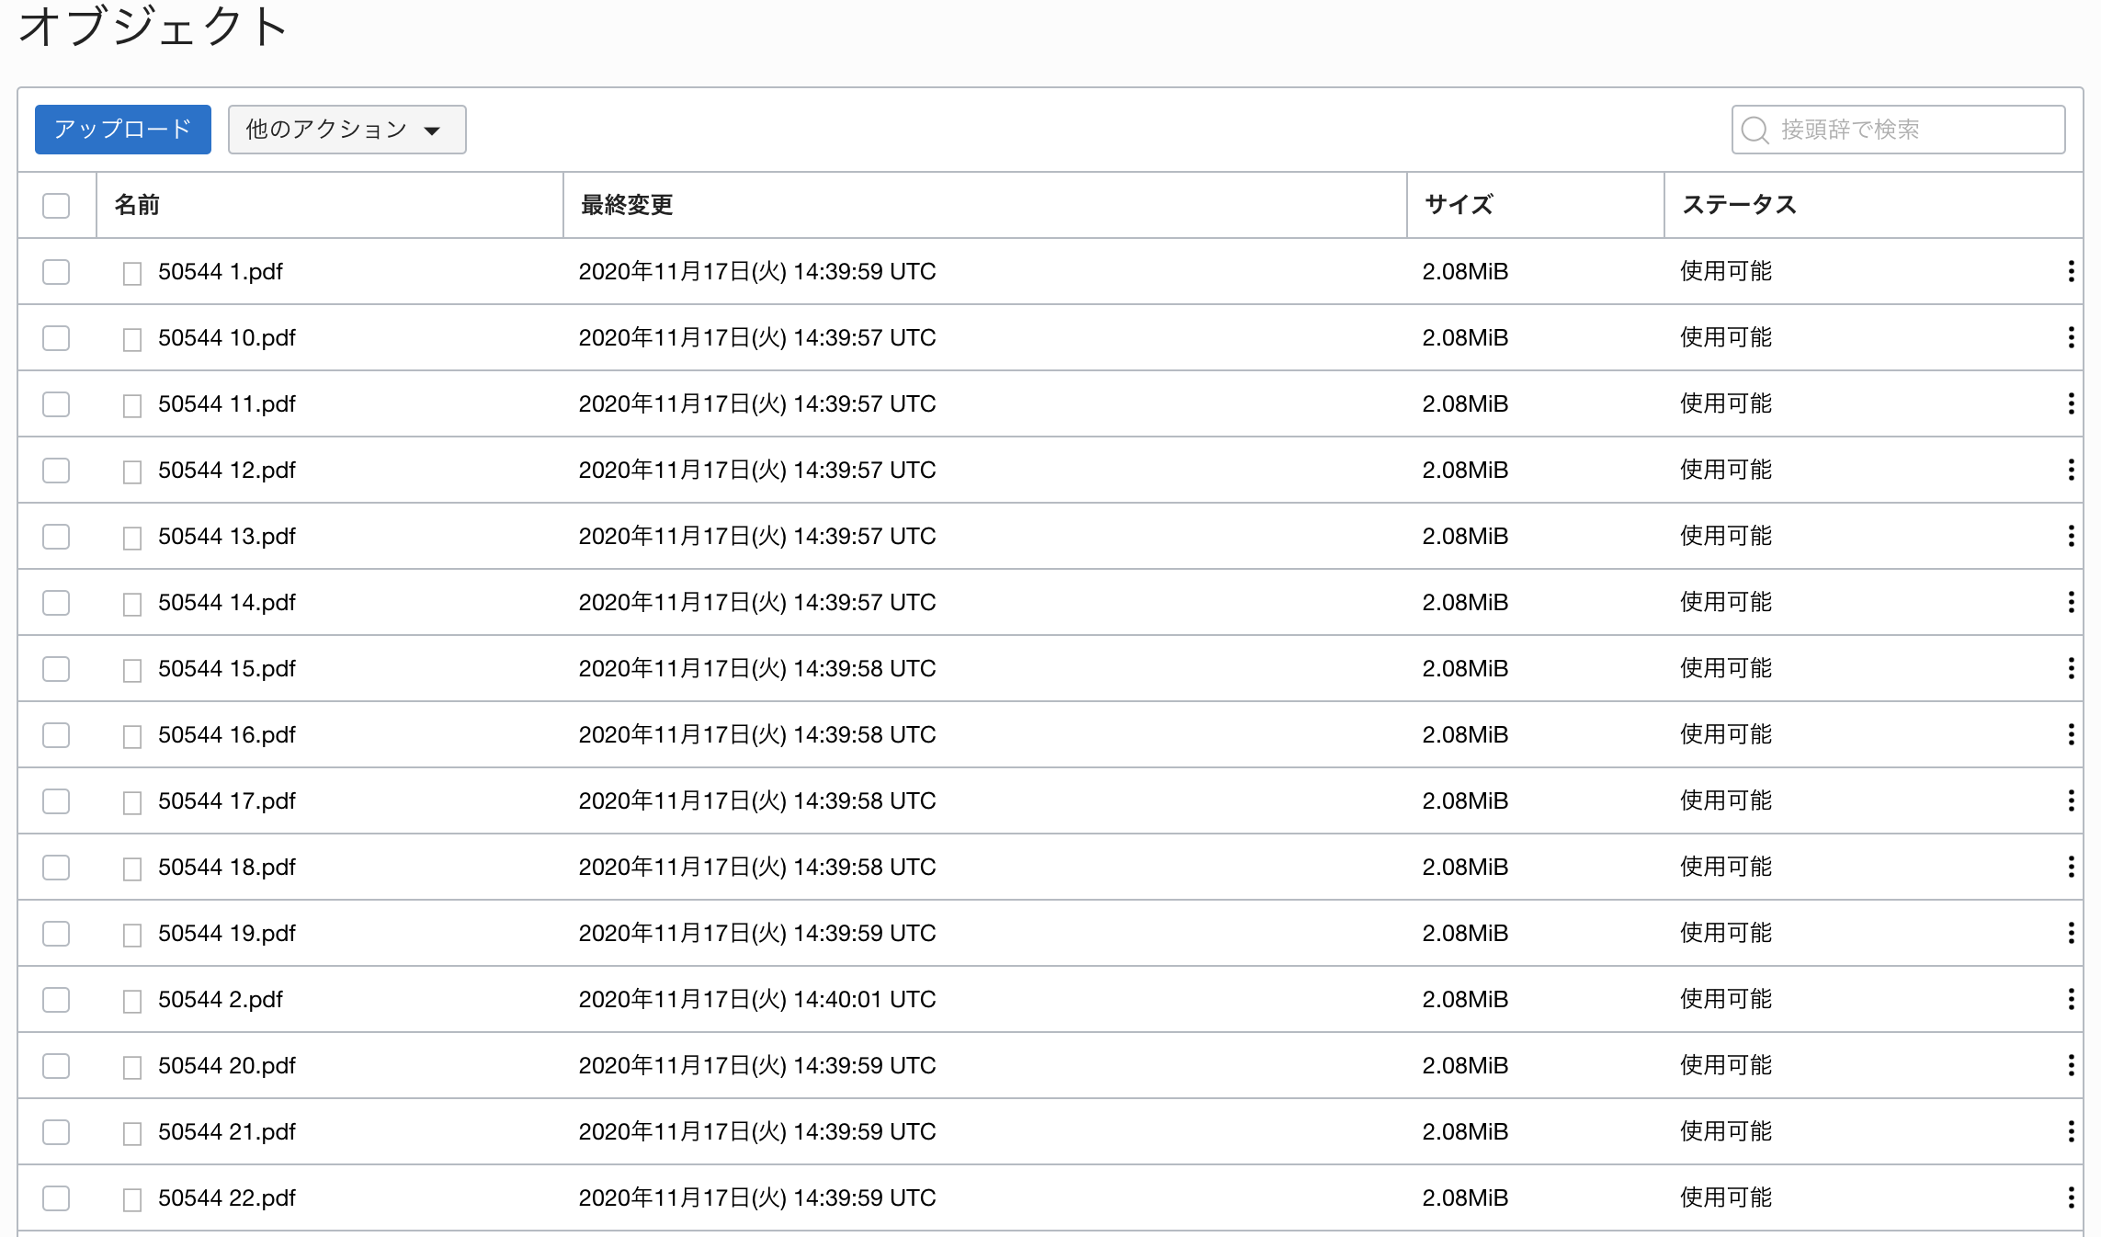Click the サイズ column header
Viewport: 2101px width, 1237px height.
1459,205
